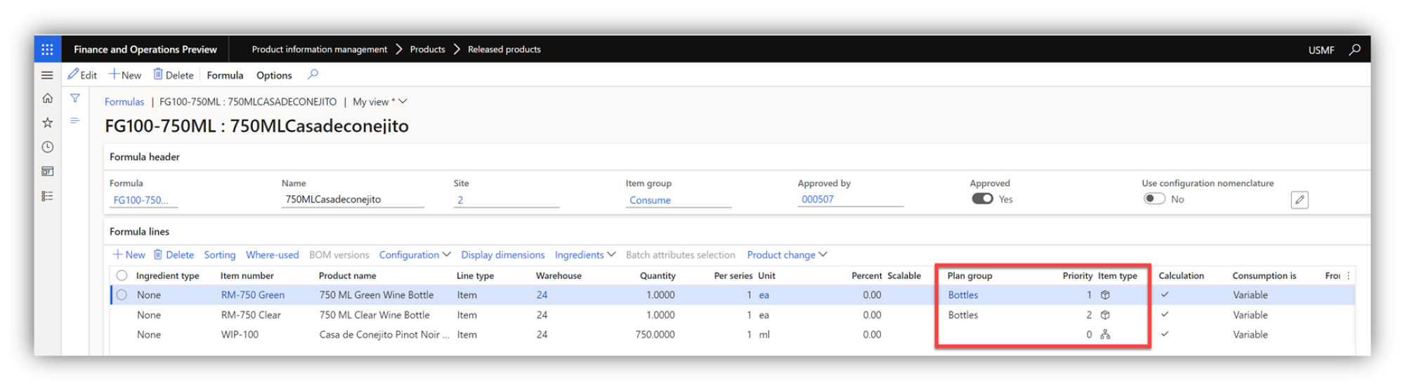The height and width of the screenshot is (390, 1405).
Task: Select the RM-750 Green row radio
Action: 122,295
